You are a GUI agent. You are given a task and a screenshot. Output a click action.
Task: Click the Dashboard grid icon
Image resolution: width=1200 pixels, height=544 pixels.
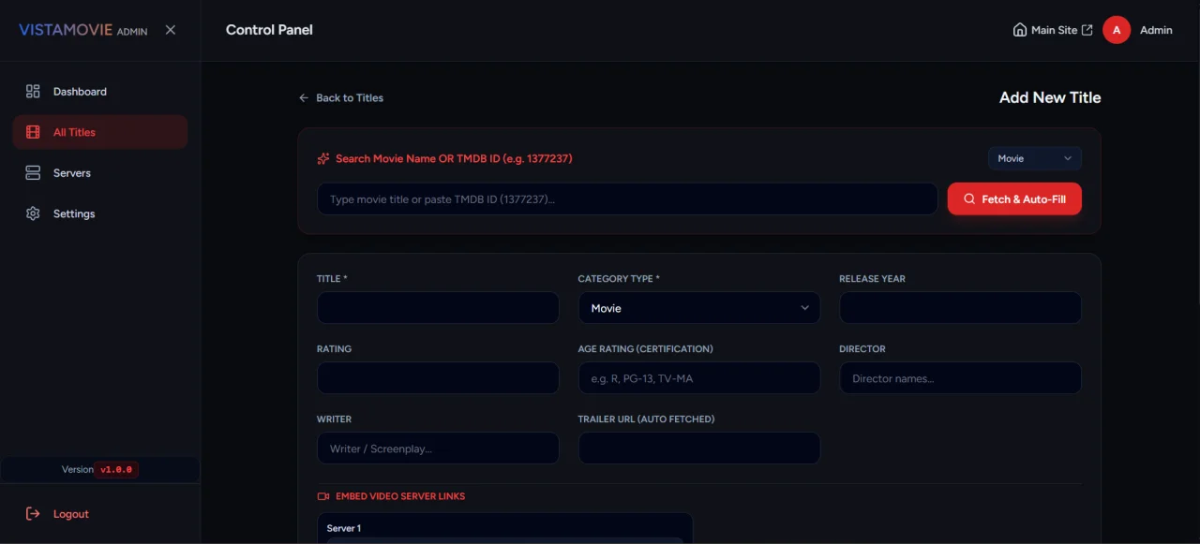tap(33, 92)
